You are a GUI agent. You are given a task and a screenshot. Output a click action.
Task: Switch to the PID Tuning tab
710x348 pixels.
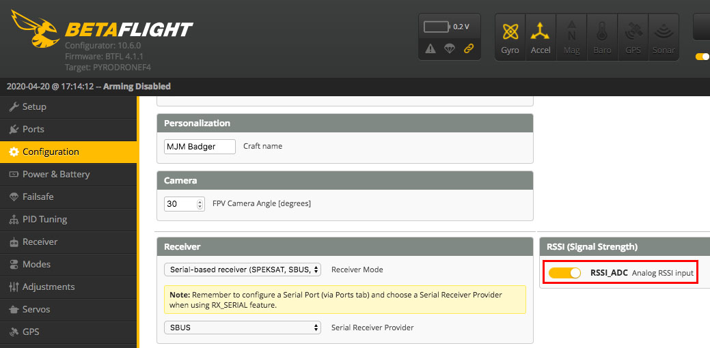44,219
